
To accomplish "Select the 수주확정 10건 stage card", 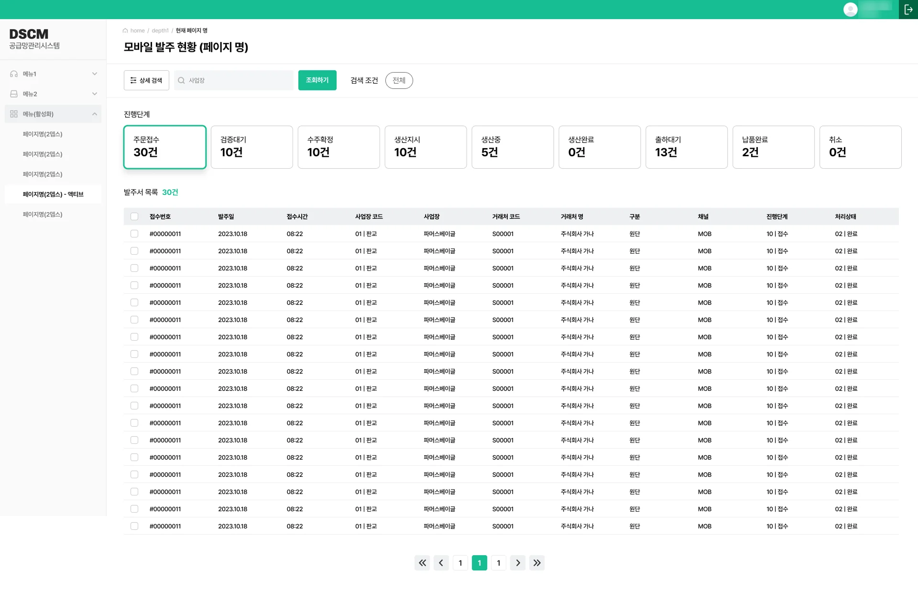I will coord(339,147).
